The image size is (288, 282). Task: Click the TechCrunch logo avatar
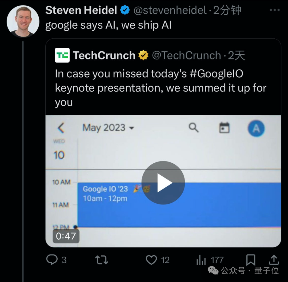[62, 55]
